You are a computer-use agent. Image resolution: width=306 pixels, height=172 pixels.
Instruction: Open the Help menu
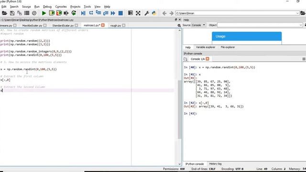(107, 7)
